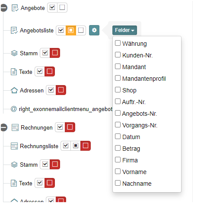204x203 pixels.
Task: Click the Adressen house icon under Angebote
Action: coord(14,90)
